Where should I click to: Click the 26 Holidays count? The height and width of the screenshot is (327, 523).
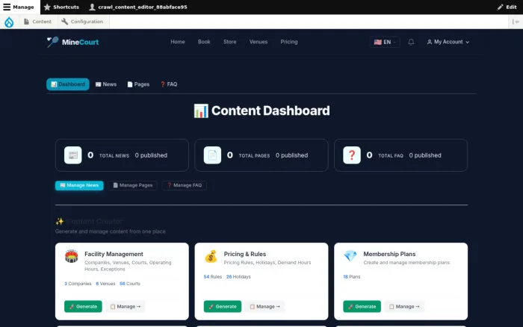pyautogui.click(x=238, y=277)
